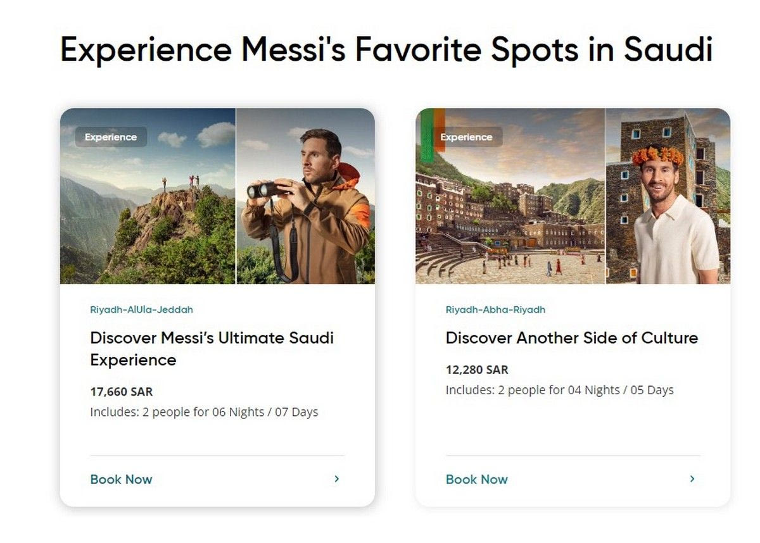
Task: Click the 06 Nights / 07 Days details
Action: [x=204, y=413]
